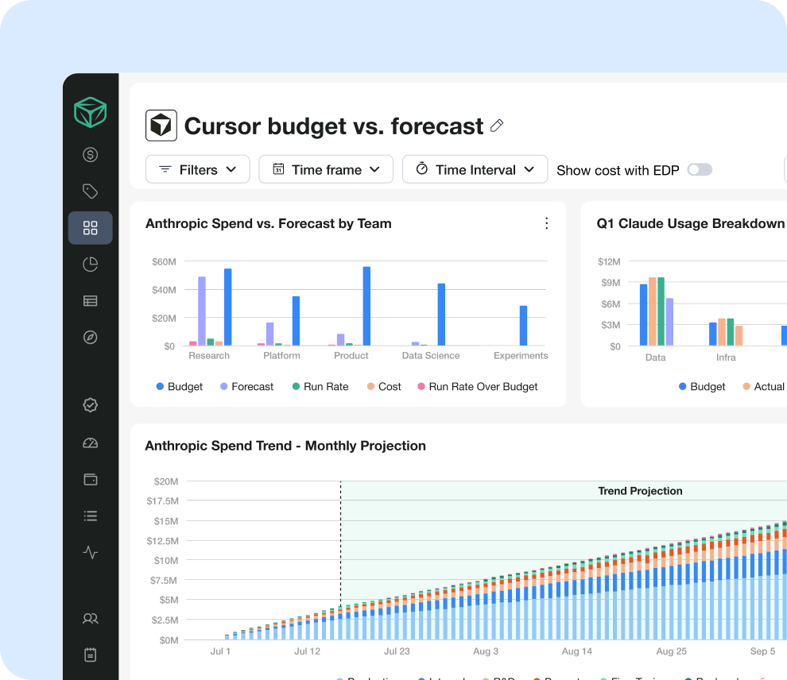Click the compass explore icon

(91, 337)
